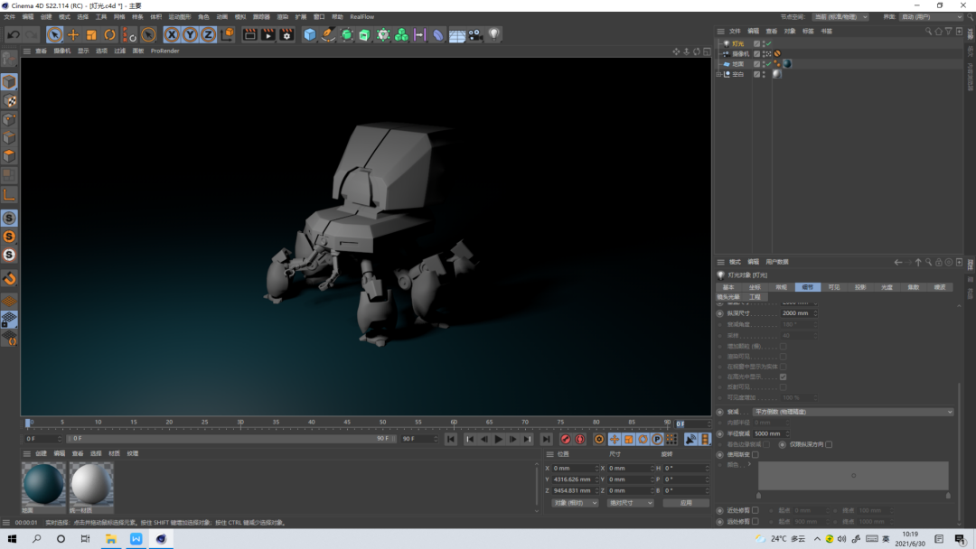The height and width of the screenshot is (549, 976).
Task: Enable the 近处修剪 checkbox
Action: [x=755, y=510]
